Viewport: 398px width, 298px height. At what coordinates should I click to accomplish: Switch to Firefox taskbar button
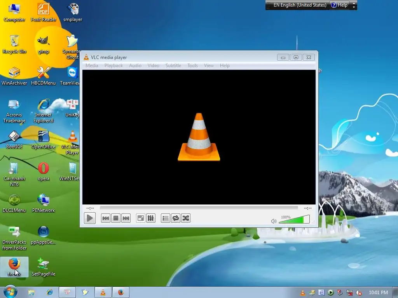pos(121,293)
